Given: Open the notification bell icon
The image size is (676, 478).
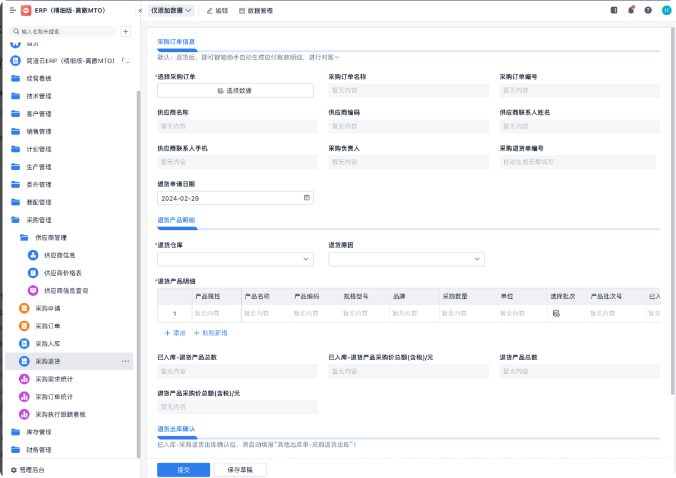Looking at the screenshot, I should (631, 10).
